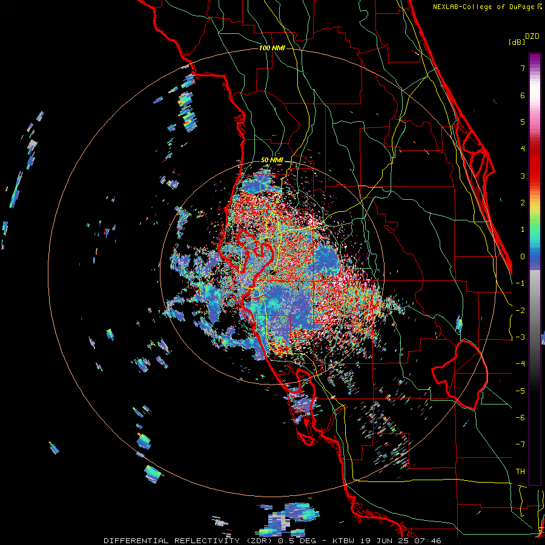Screen dimensions: 545x545
Task: Click the TH threshold label on the scale
Action: 520,472
